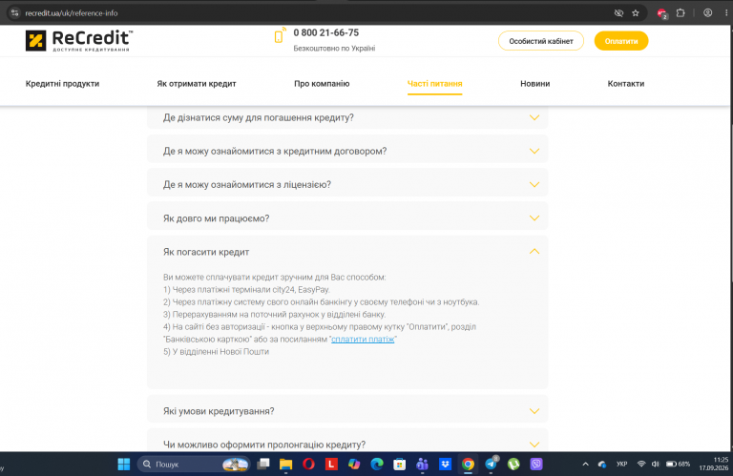Screen dimensions: 733x476
Task: Click 'Особистий кабінет' button
Action: (541, 41)
